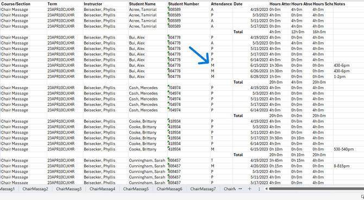Click the 3h 45m hours attended cell
364x200 pixels.
click(280, 160)
